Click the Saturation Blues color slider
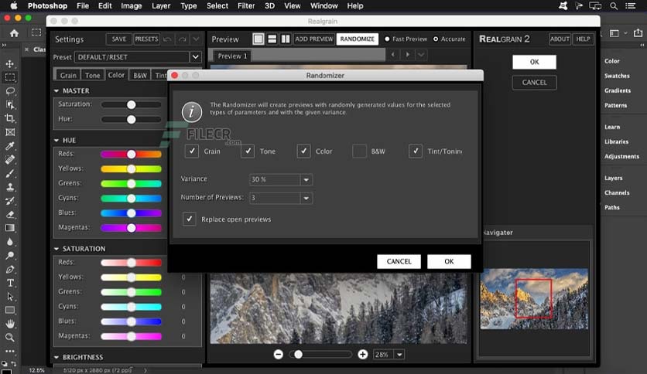647x374 pixels. pyautogui.click(x=132, y=321)
